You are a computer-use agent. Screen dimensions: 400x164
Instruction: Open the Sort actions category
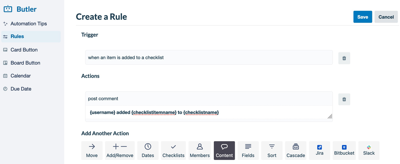[272, 150]
